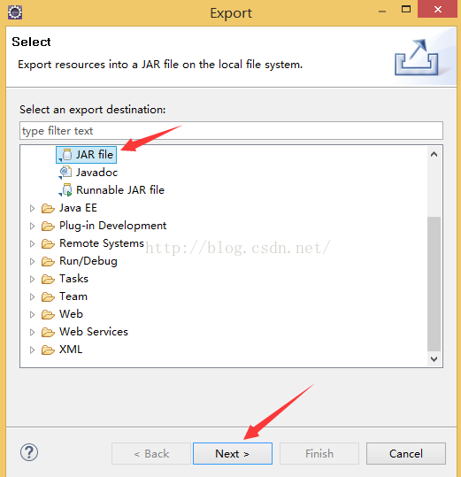Choose the Runnable JAR file icon
This screenshot has height=477, width=461.
point(65,190)
